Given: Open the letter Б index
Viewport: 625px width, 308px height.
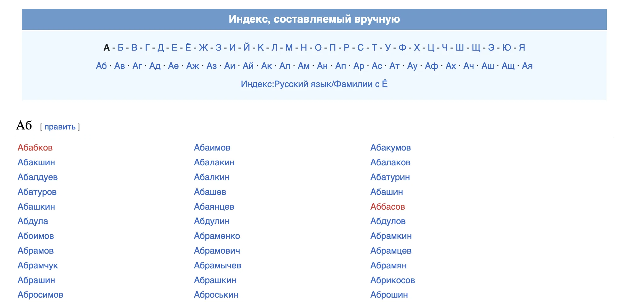Looking at the screenshot, I should (x=120, y=48).
